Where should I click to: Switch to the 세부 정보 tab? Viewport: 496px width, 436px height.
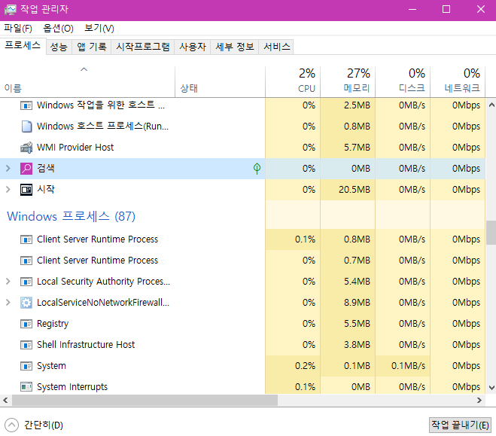(x=235, y=47)
